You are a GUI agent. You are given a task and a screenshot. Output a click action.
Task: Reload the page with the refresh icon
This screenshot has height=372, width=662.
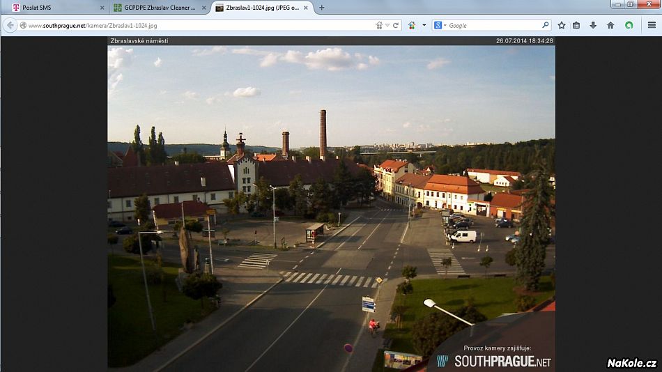tap(396, 25)
